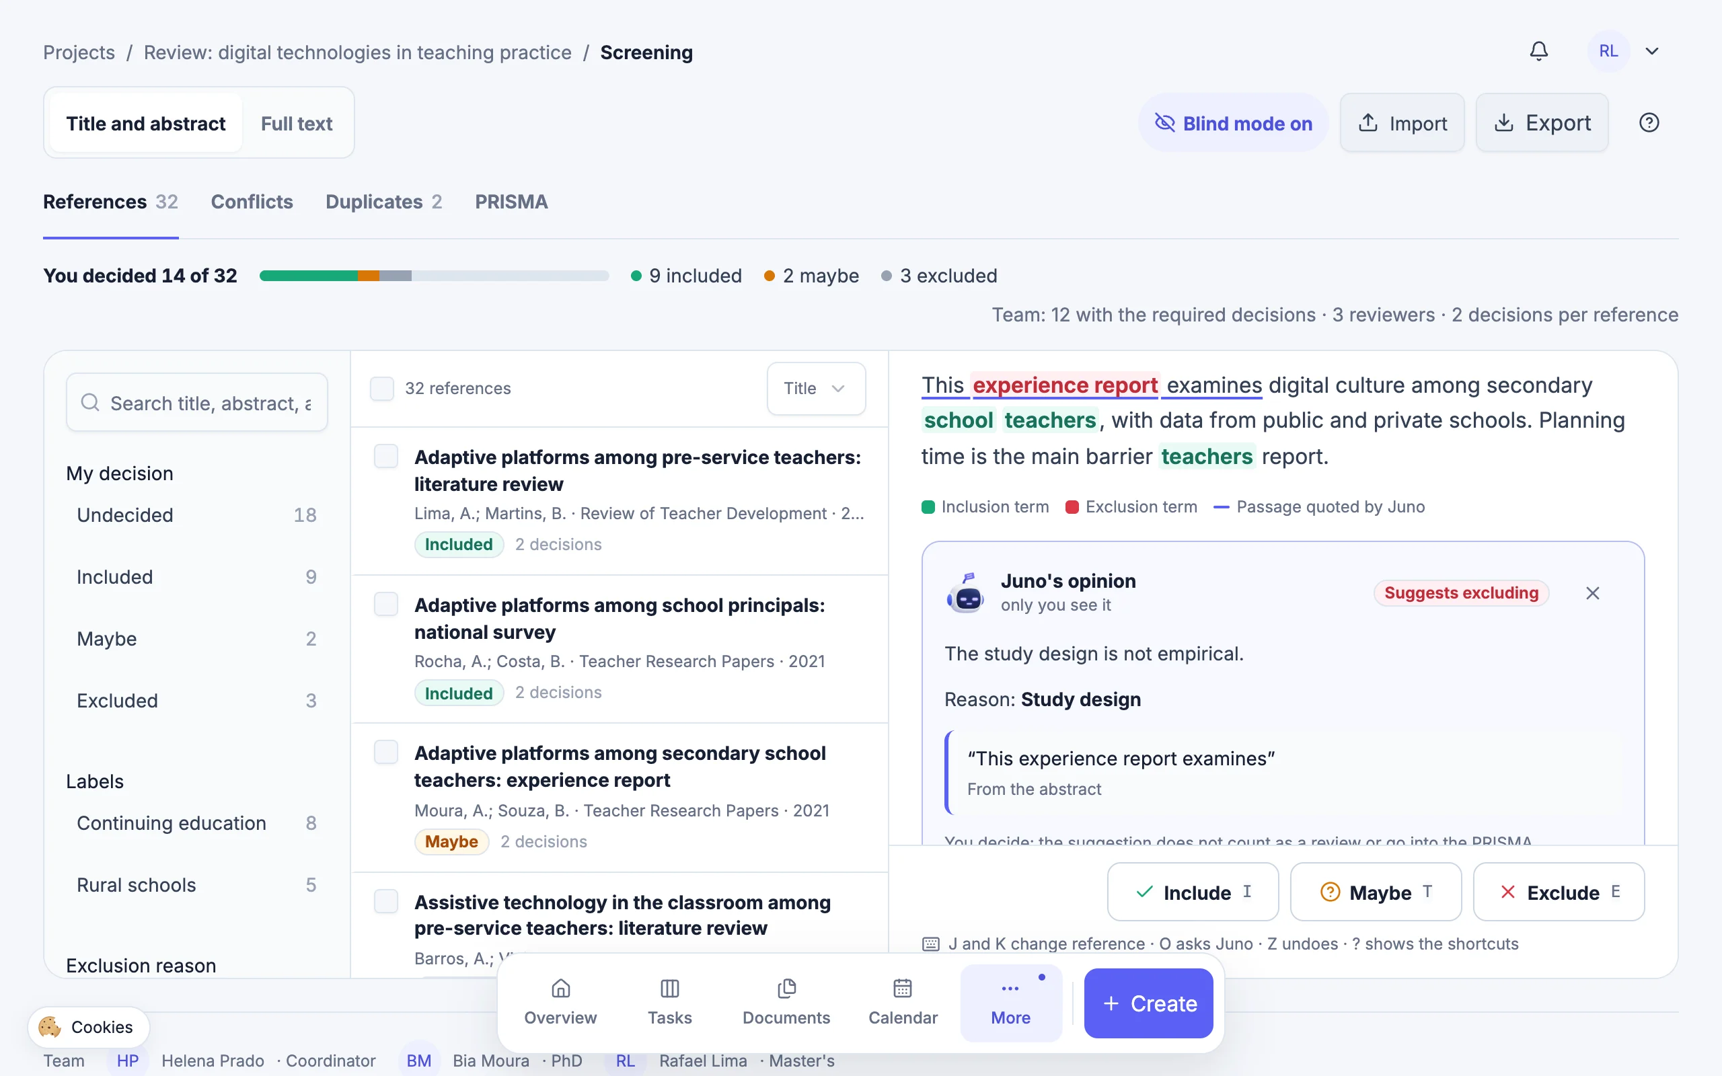The image size is (1722, 1076).
Task: Click the Create button
Action: tap(1148, 1003)
